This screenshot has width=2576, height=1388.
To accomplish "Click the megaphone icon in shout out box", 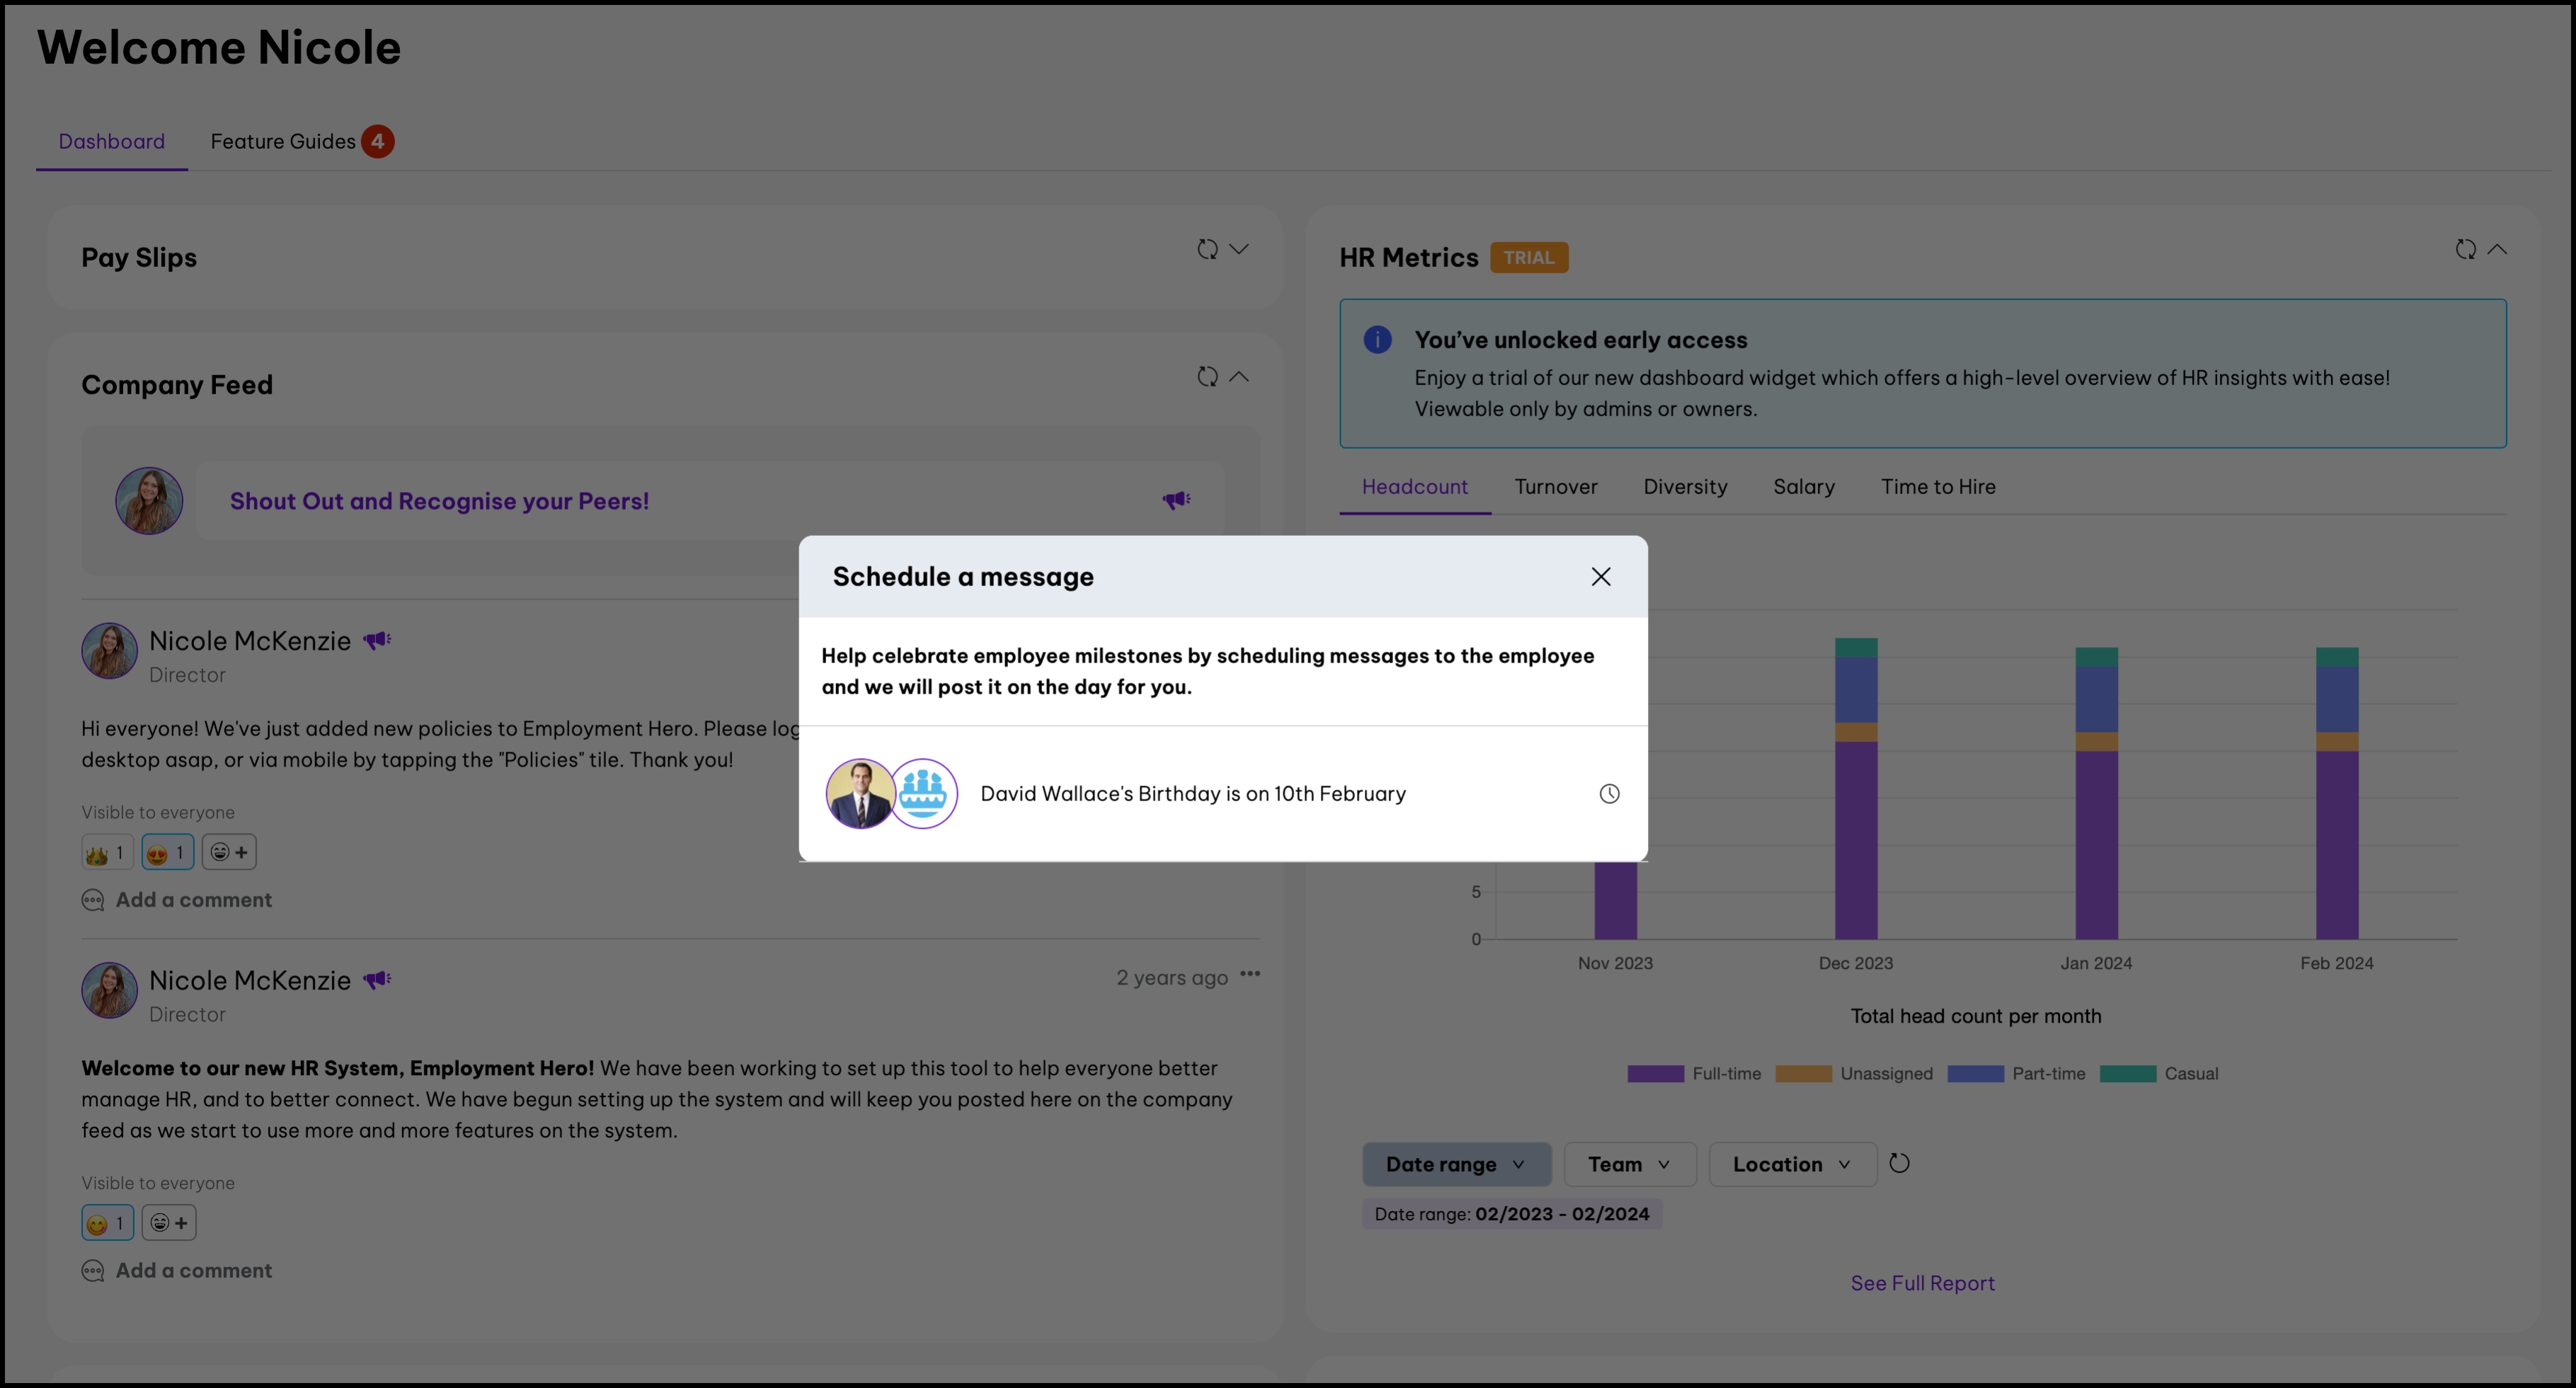I will coord(1176,500).
